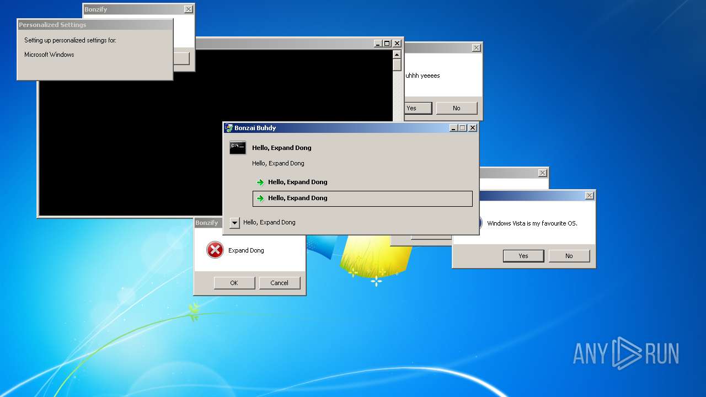706x397 pixels.
Task: Expand details with the down arrow button
Action: 234,223
